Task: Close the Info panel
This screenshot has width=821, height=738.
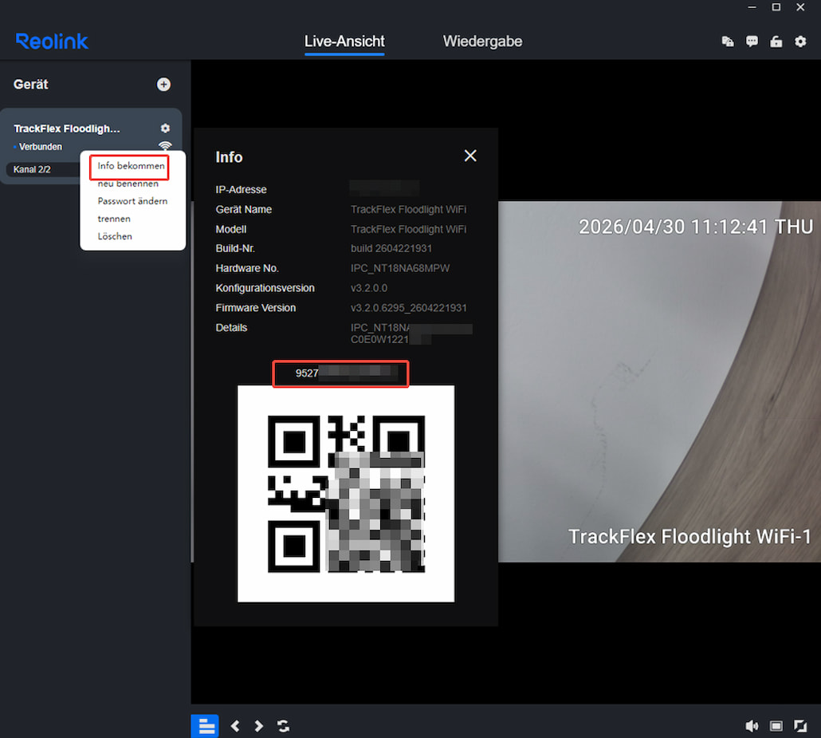Action: 470,156
